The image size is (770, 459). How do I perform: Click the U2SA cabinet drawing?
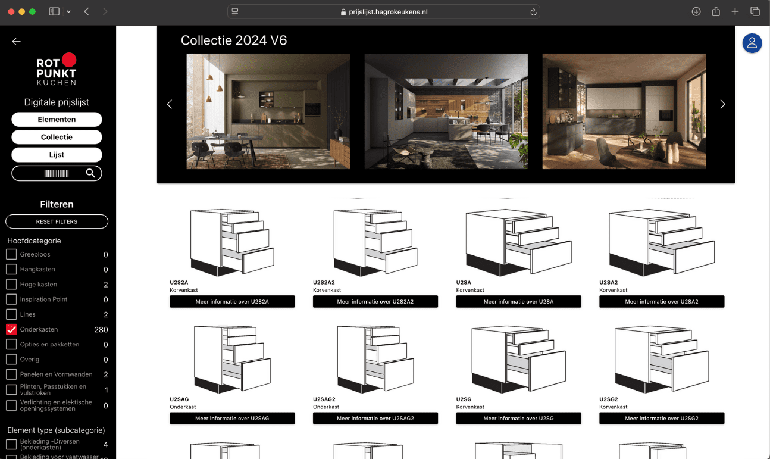[x=519, y=242]
